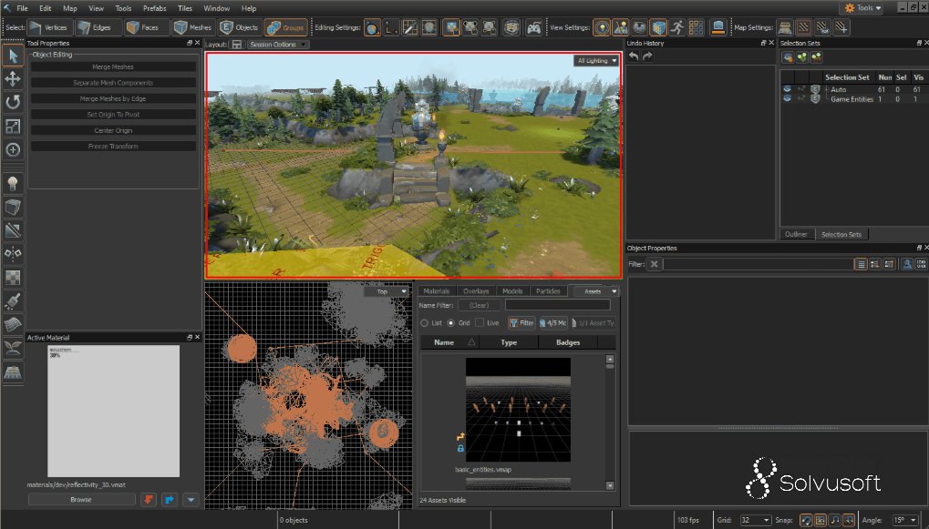Click Browse under Active Material
The height and width of the screenshot is (529, 929).
point(81,499)
